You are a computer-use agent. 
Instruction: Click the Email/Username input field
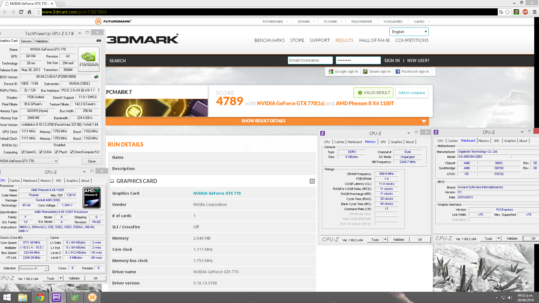coord(310,60)
